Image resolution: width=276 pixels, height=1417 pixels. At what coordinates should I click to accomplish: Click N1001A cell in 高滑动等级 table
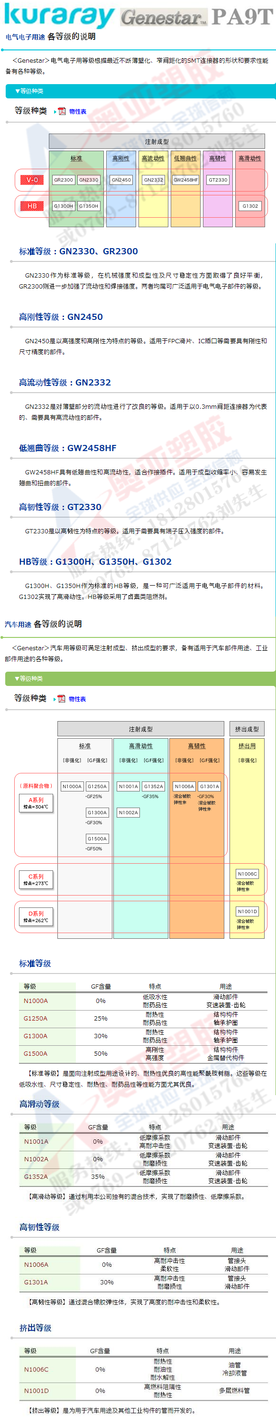46,1142
